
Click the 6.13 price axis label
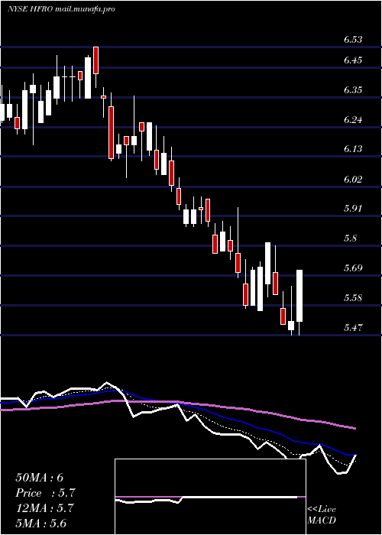pyautogui.click(x=353, y=149)
